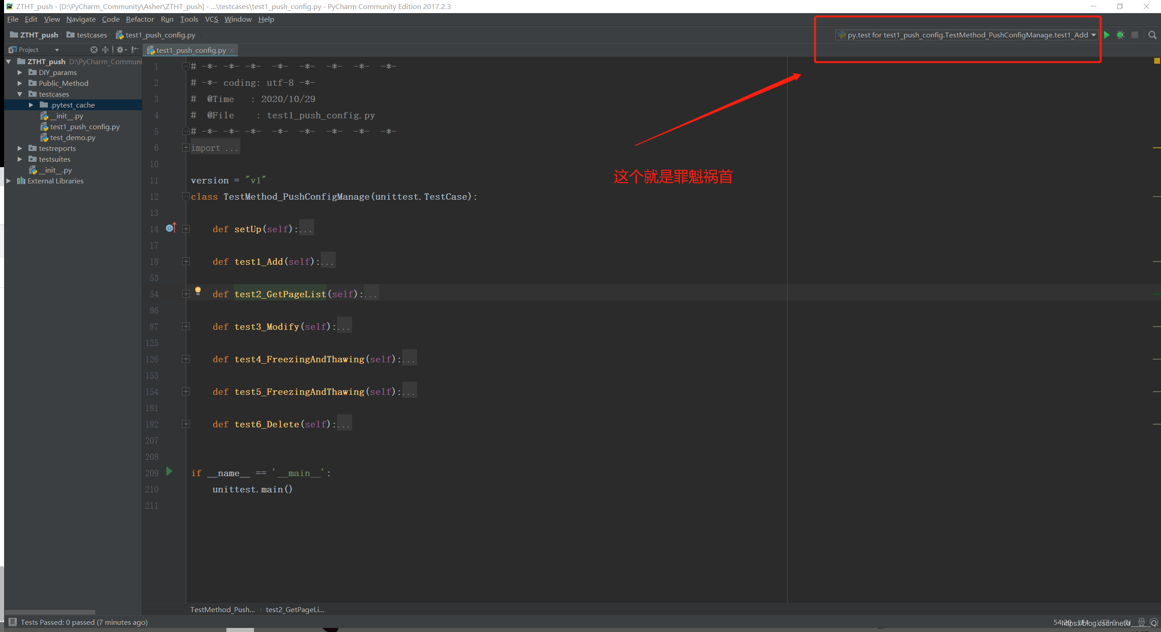Place cursor on unittest.main() line
Image resolution: width=1161 pixels, height=632 pixels.
[x=252, y=489]
